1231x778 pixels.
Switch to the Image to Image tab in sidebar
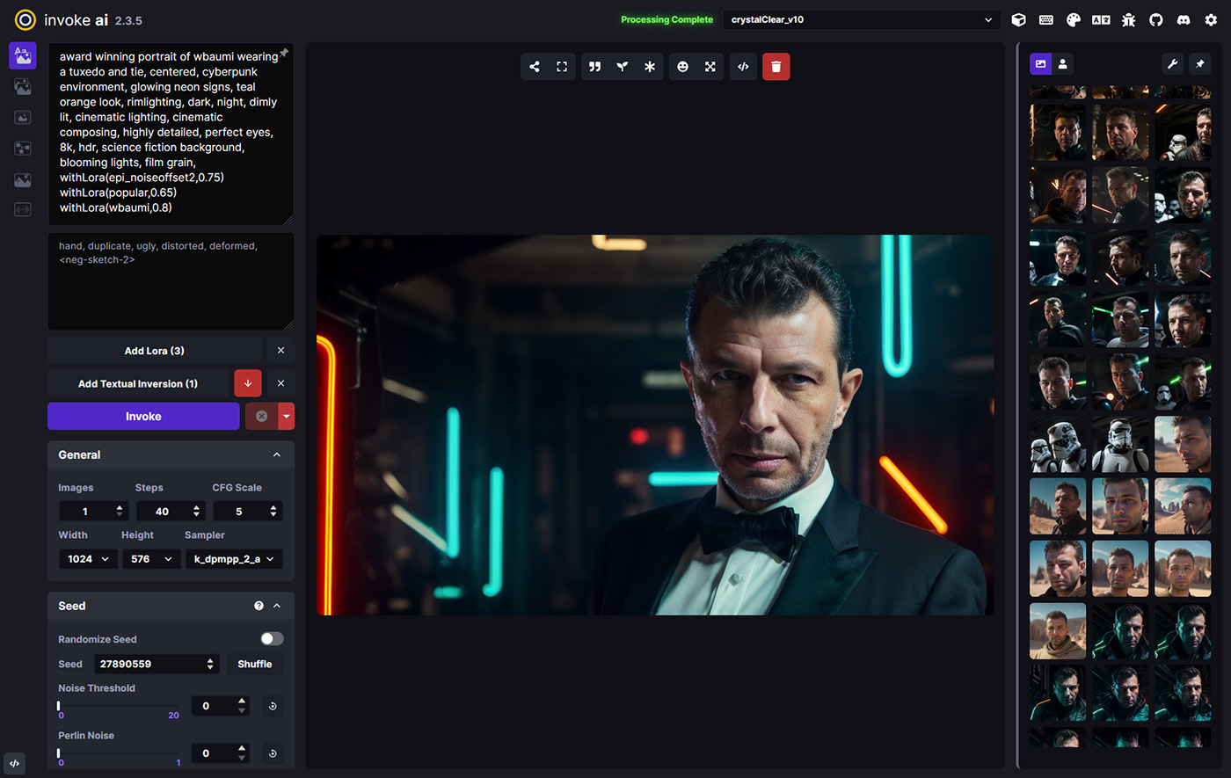tap(23, 87)
